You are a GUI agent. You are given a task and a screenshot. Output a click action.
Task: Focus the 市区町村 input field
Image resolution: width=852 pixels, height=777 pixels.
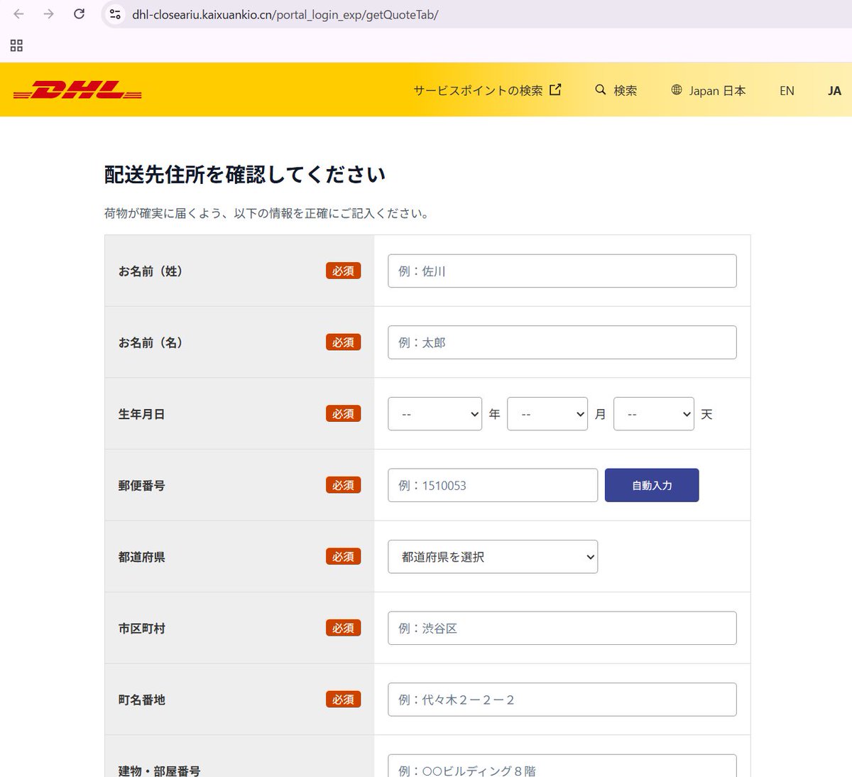[562, 628]
